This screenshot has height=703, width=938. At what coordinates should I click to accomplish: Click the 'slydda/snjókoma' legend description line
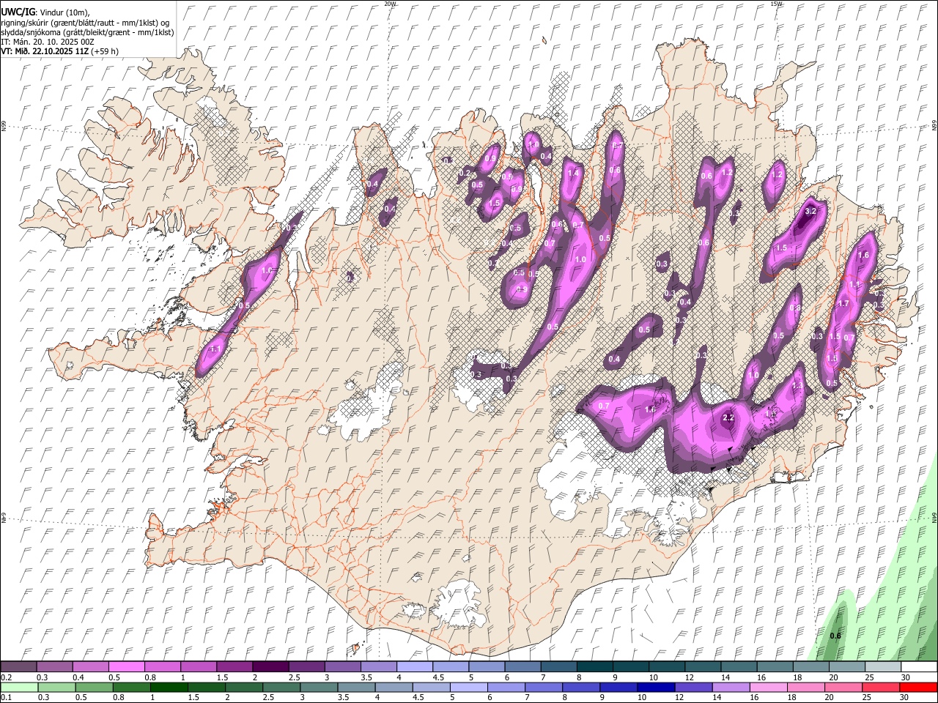click(x=87, y=32)
